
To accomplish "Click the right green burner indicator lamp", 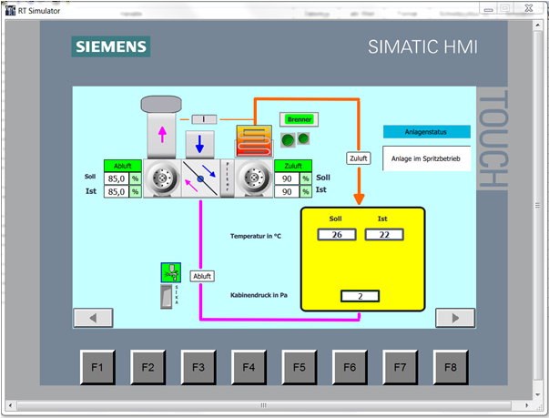I will click(x=303, y=138).
